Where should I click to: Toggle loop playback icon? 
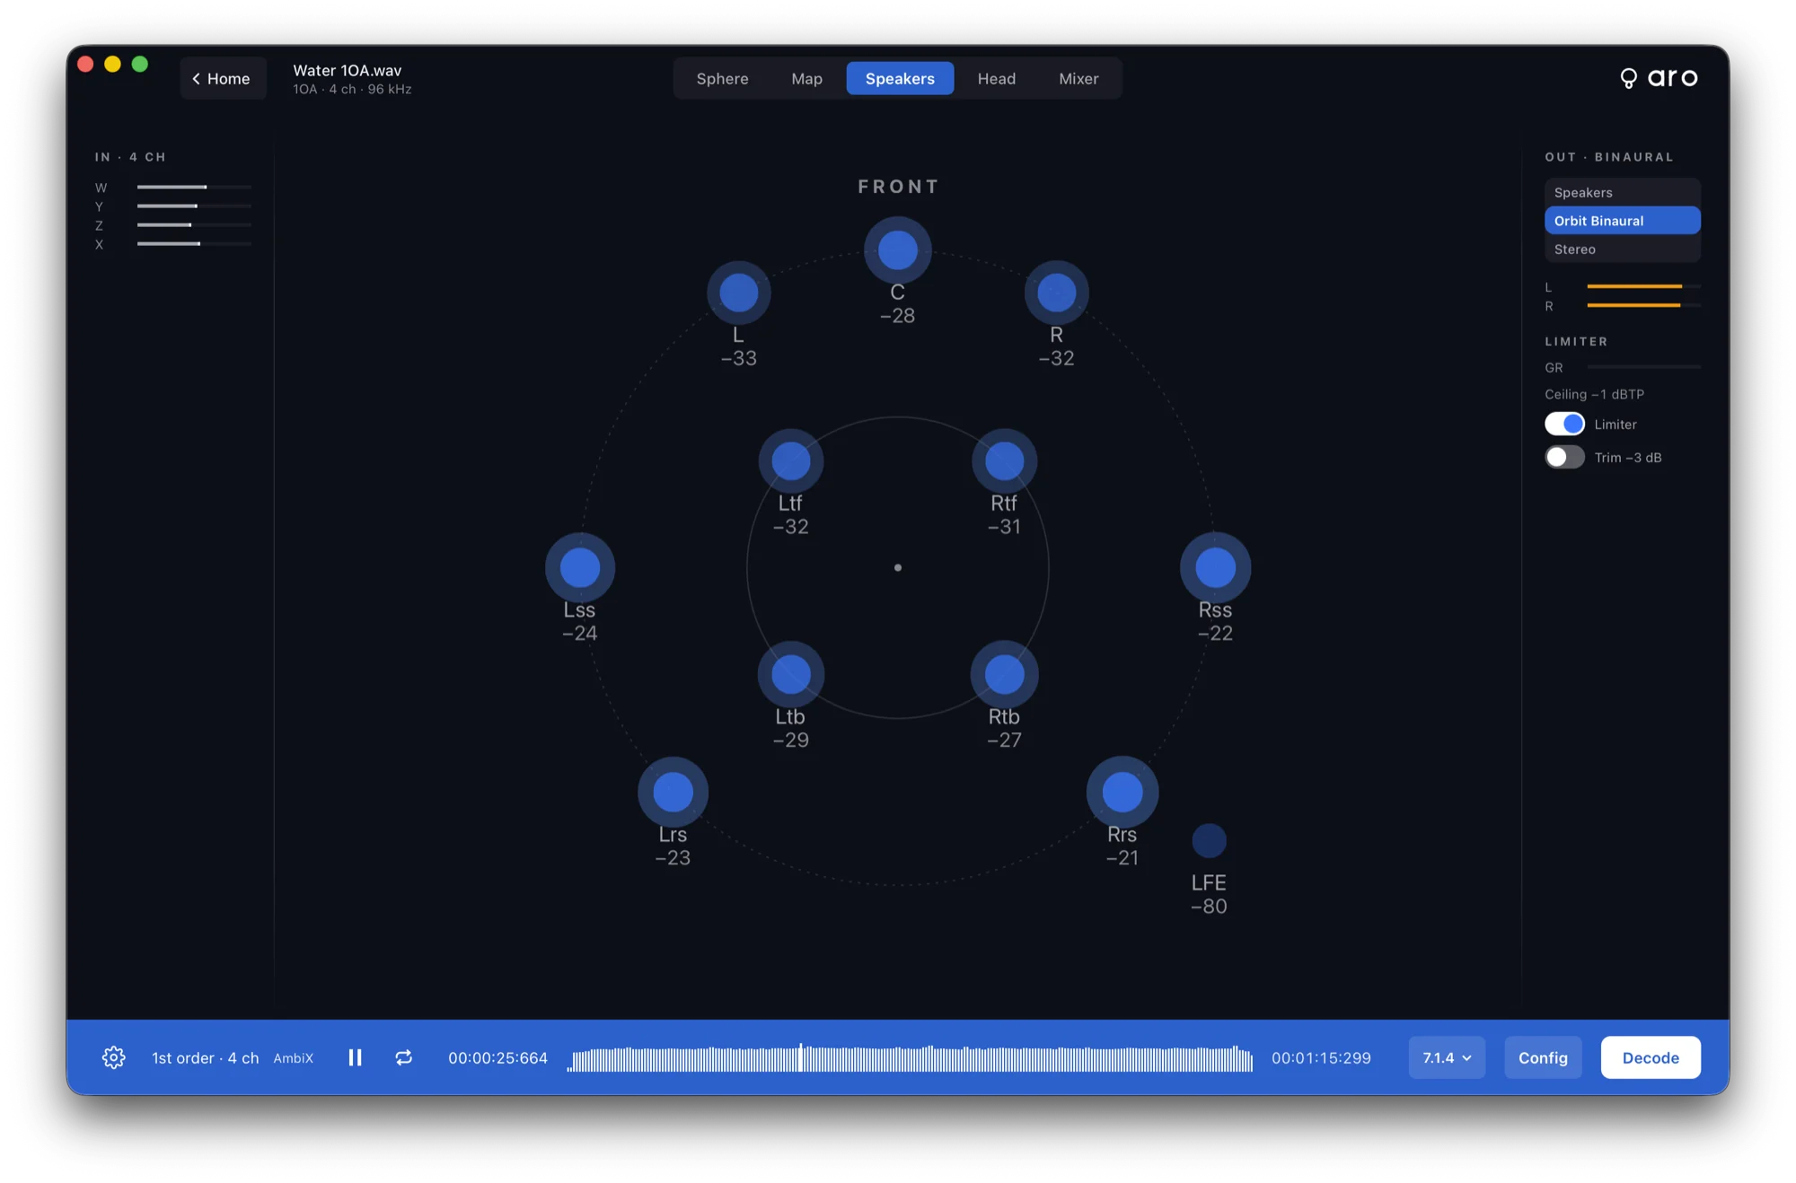(404, 1057)
